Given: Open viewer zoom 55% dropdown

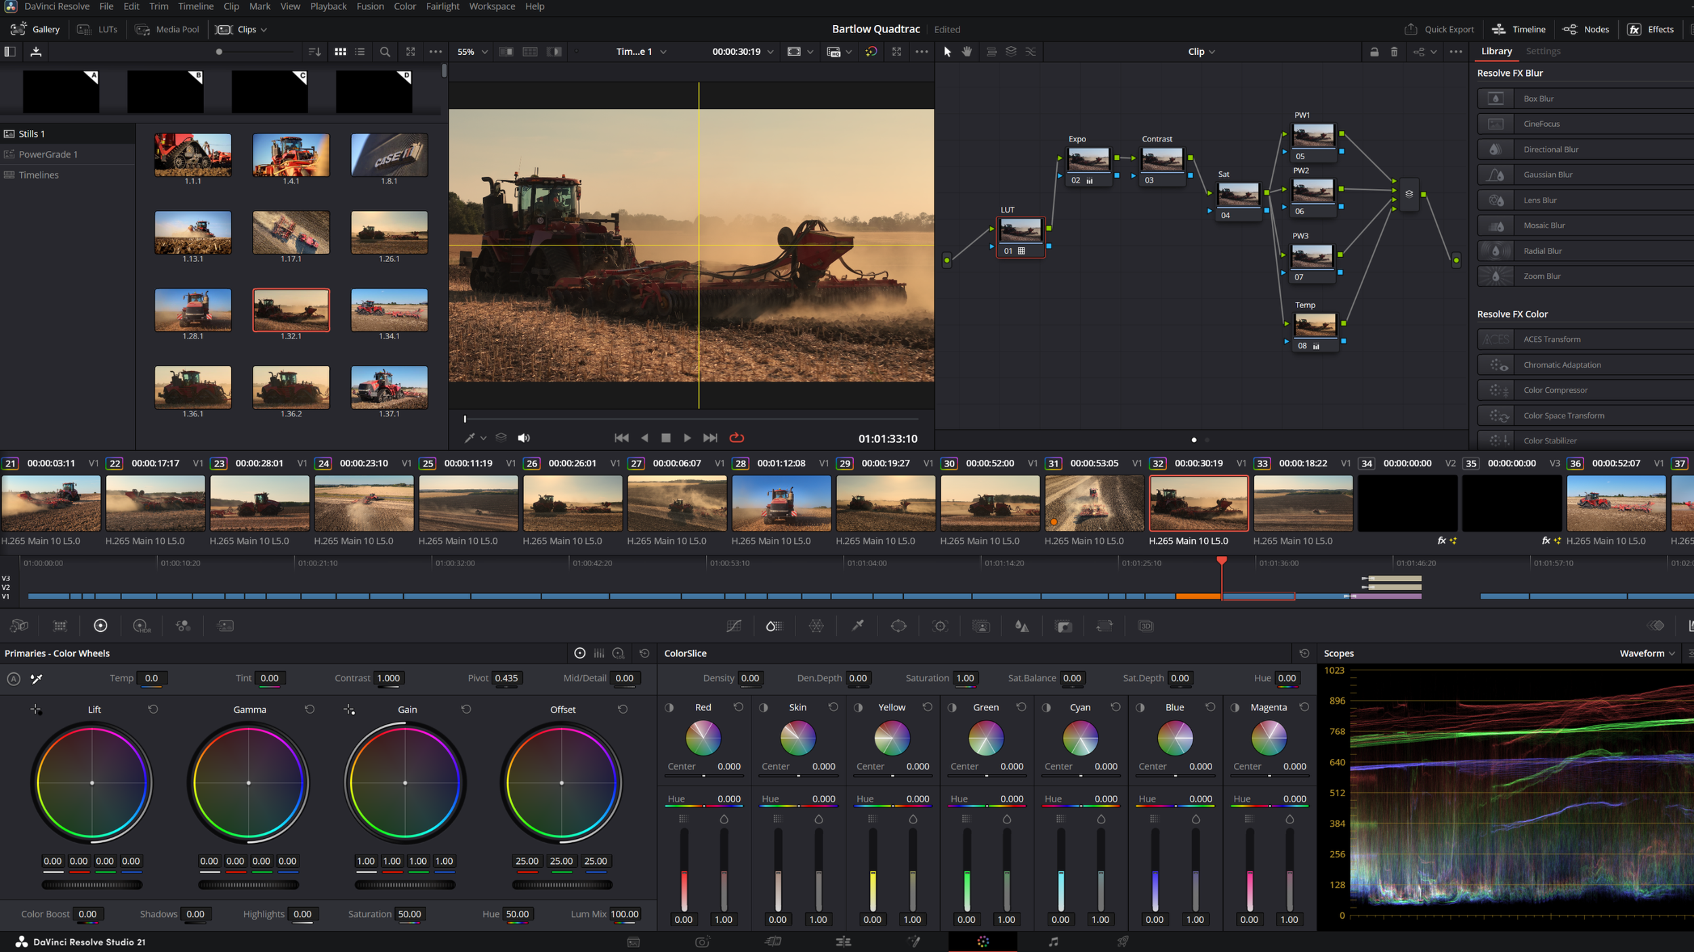Looking at the screenshot, I should pyautogui.click(x=472, y=51).
